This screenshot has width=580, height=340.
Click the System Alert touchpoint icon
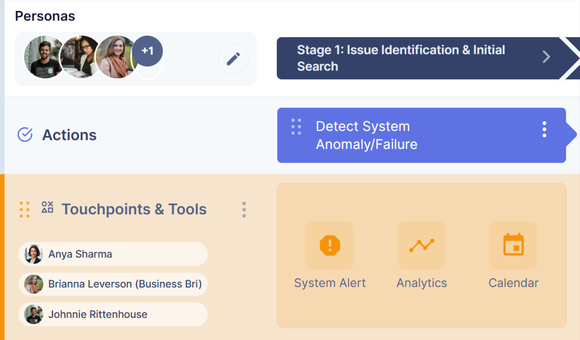(x=329, y=245)
